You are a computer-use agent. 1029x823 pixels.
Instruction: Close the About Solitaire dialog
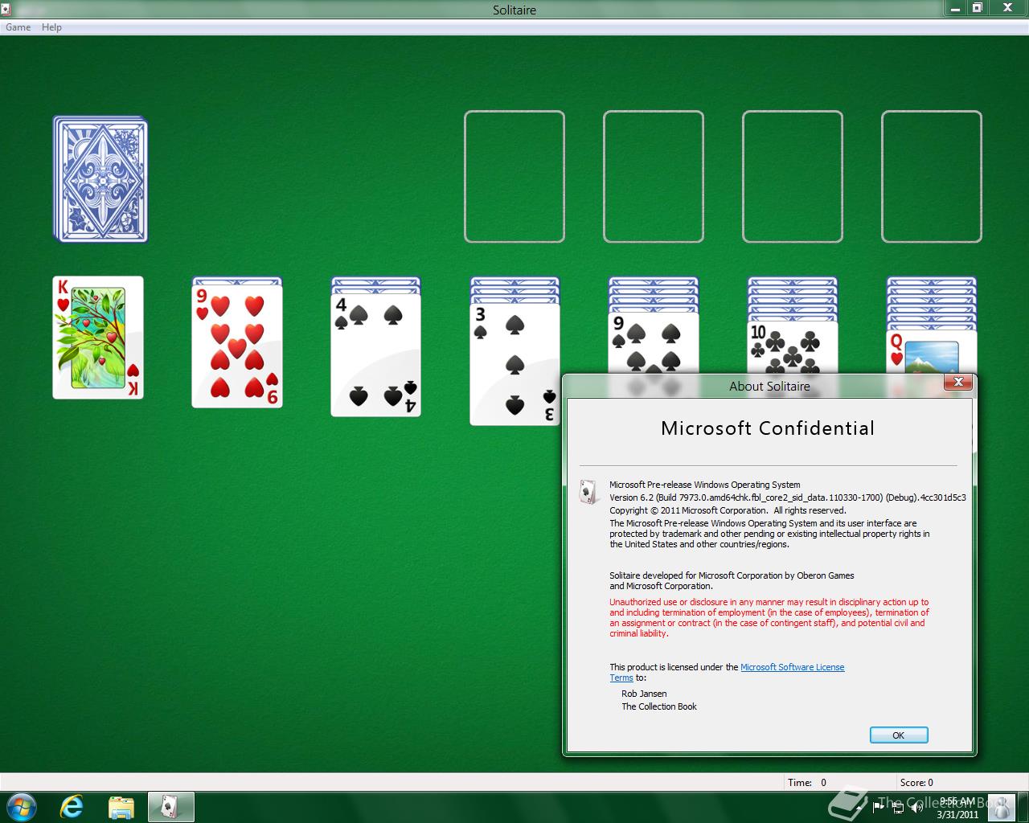click(x=957, y=383)
